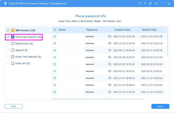Uncheck the row created 2022-09-11 18:50:49
The height and width of the screenshot is (113, 174).
click(x=55, y=50)
